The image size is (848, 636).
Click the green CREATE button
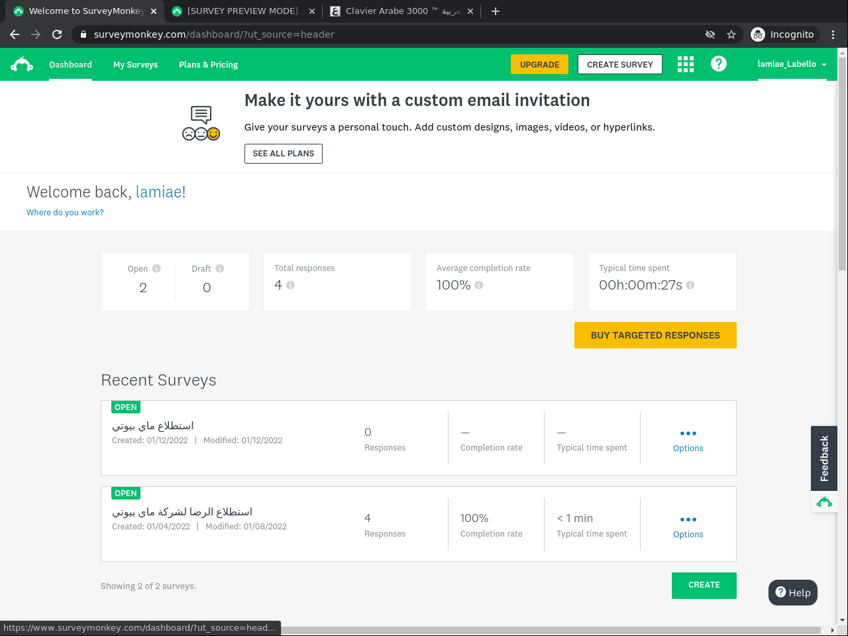pos(704,586)
